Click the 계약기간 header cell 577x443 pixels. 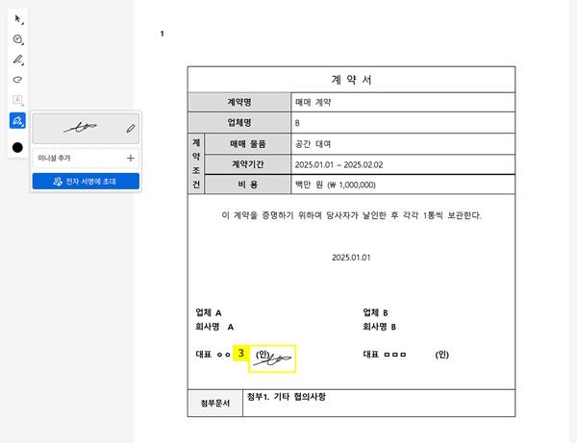(248, 164)
